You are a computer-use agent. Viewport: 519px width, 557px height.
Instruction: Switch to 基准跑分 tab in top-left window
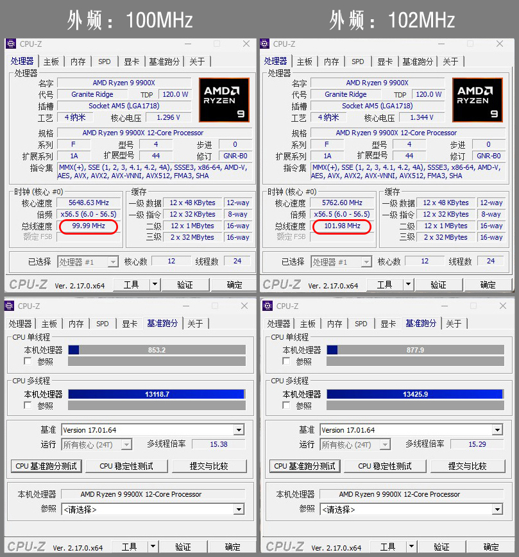[164, 62]
